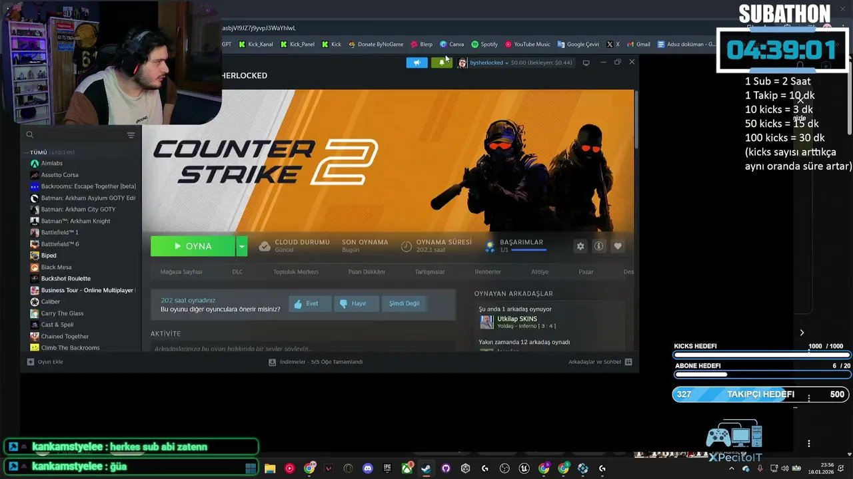Collapse the TÜMÜ games category

(x=25, y=152)
